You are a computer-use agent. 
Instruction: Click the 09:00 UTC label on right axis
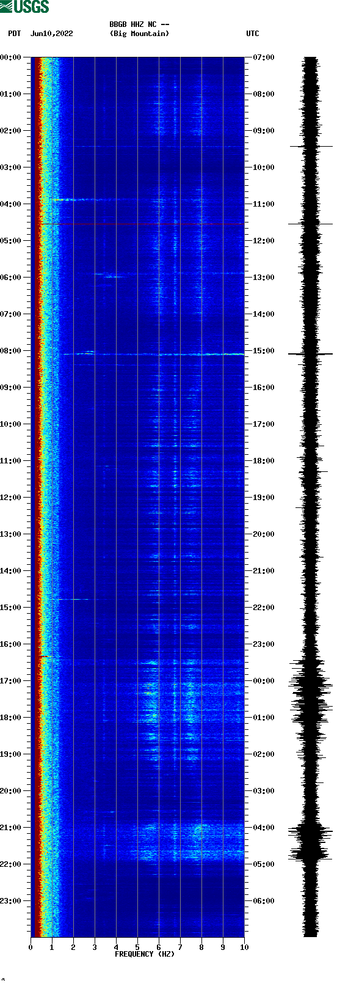coord(264,131)
